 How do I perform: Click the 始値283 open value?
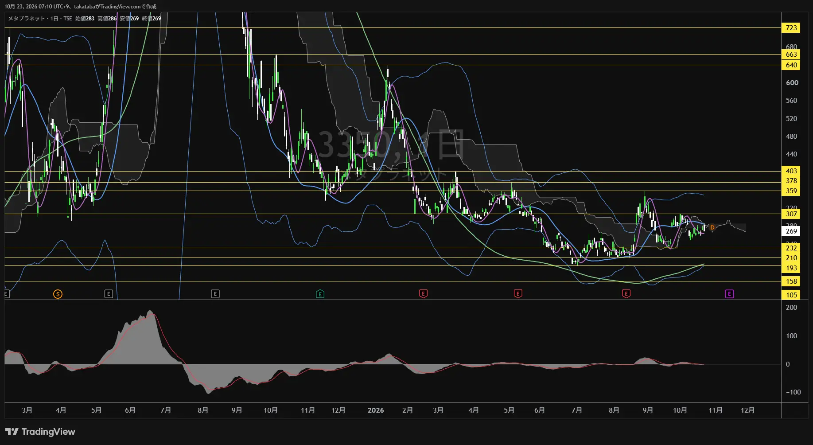coord(85,19)
